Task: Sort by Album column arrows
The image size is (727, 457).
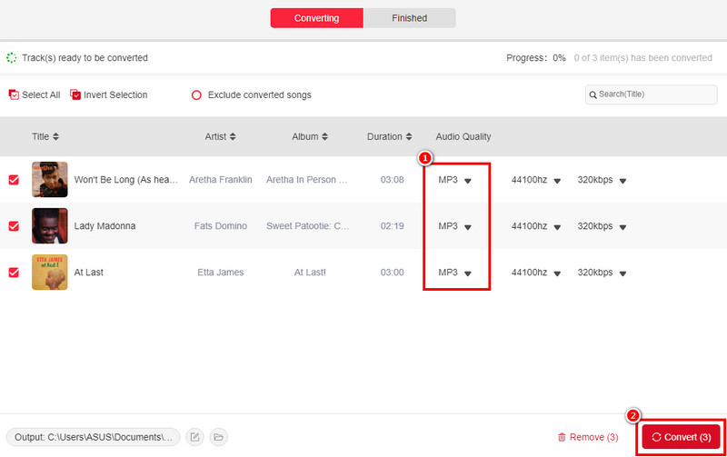Action: [x=324, y=136]
